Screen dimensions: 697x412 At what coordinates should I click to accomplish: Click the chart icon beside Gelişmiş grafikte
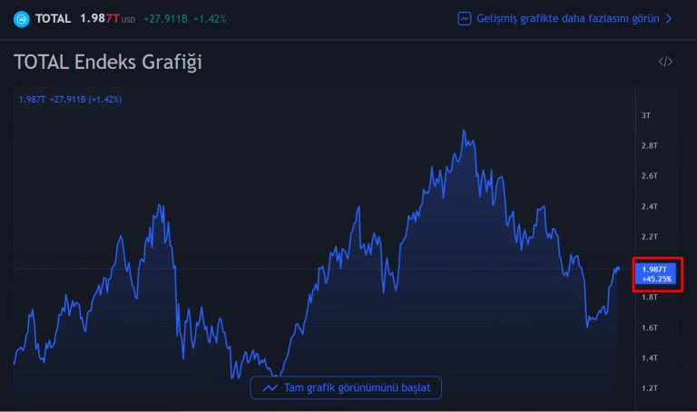pos(465,18)
